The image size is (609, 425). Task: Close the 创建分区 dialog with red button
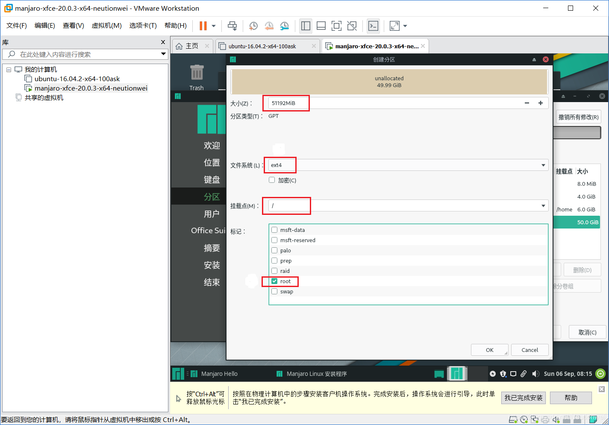pyautogui.click(x=546, y=59)
